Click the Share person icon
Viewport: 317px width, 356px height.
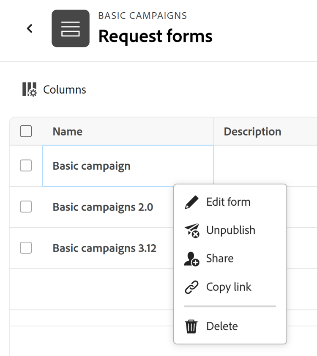[x=191, y=259]
